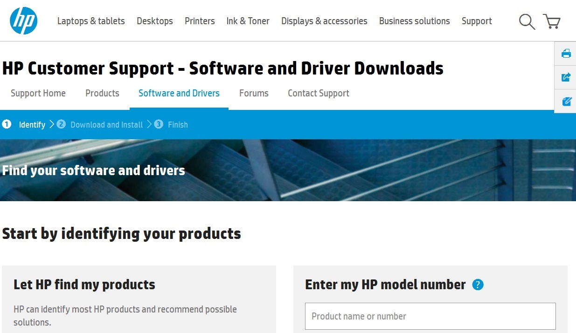
Task: Open Business solutions menu
Action: coord(415,21)
